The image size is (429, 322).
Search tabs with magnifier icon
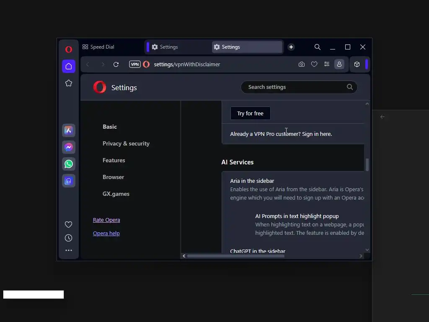[x=318, y=47]
